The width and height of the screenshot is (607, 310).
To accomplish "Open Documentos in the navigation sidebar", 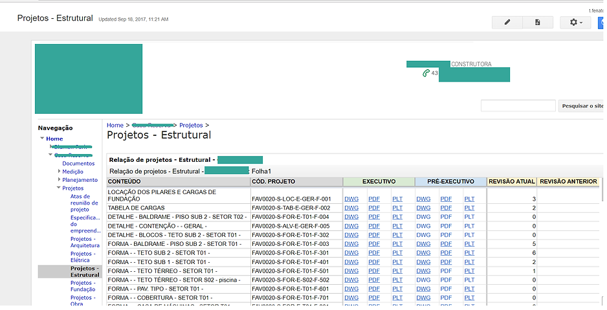I will coord(78,163).
